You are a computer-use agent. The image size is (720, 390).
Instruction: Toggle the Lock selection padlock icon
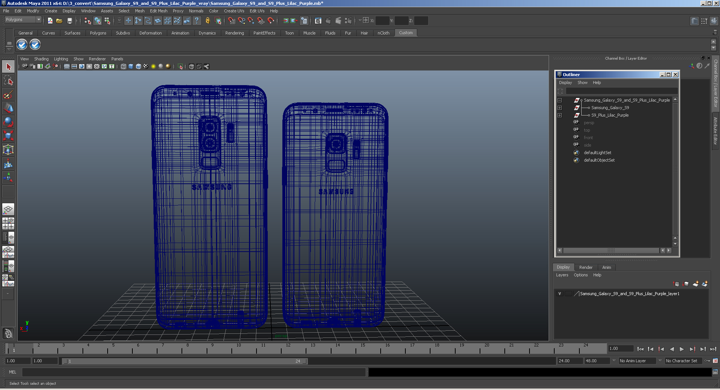[x=207, y=21]
